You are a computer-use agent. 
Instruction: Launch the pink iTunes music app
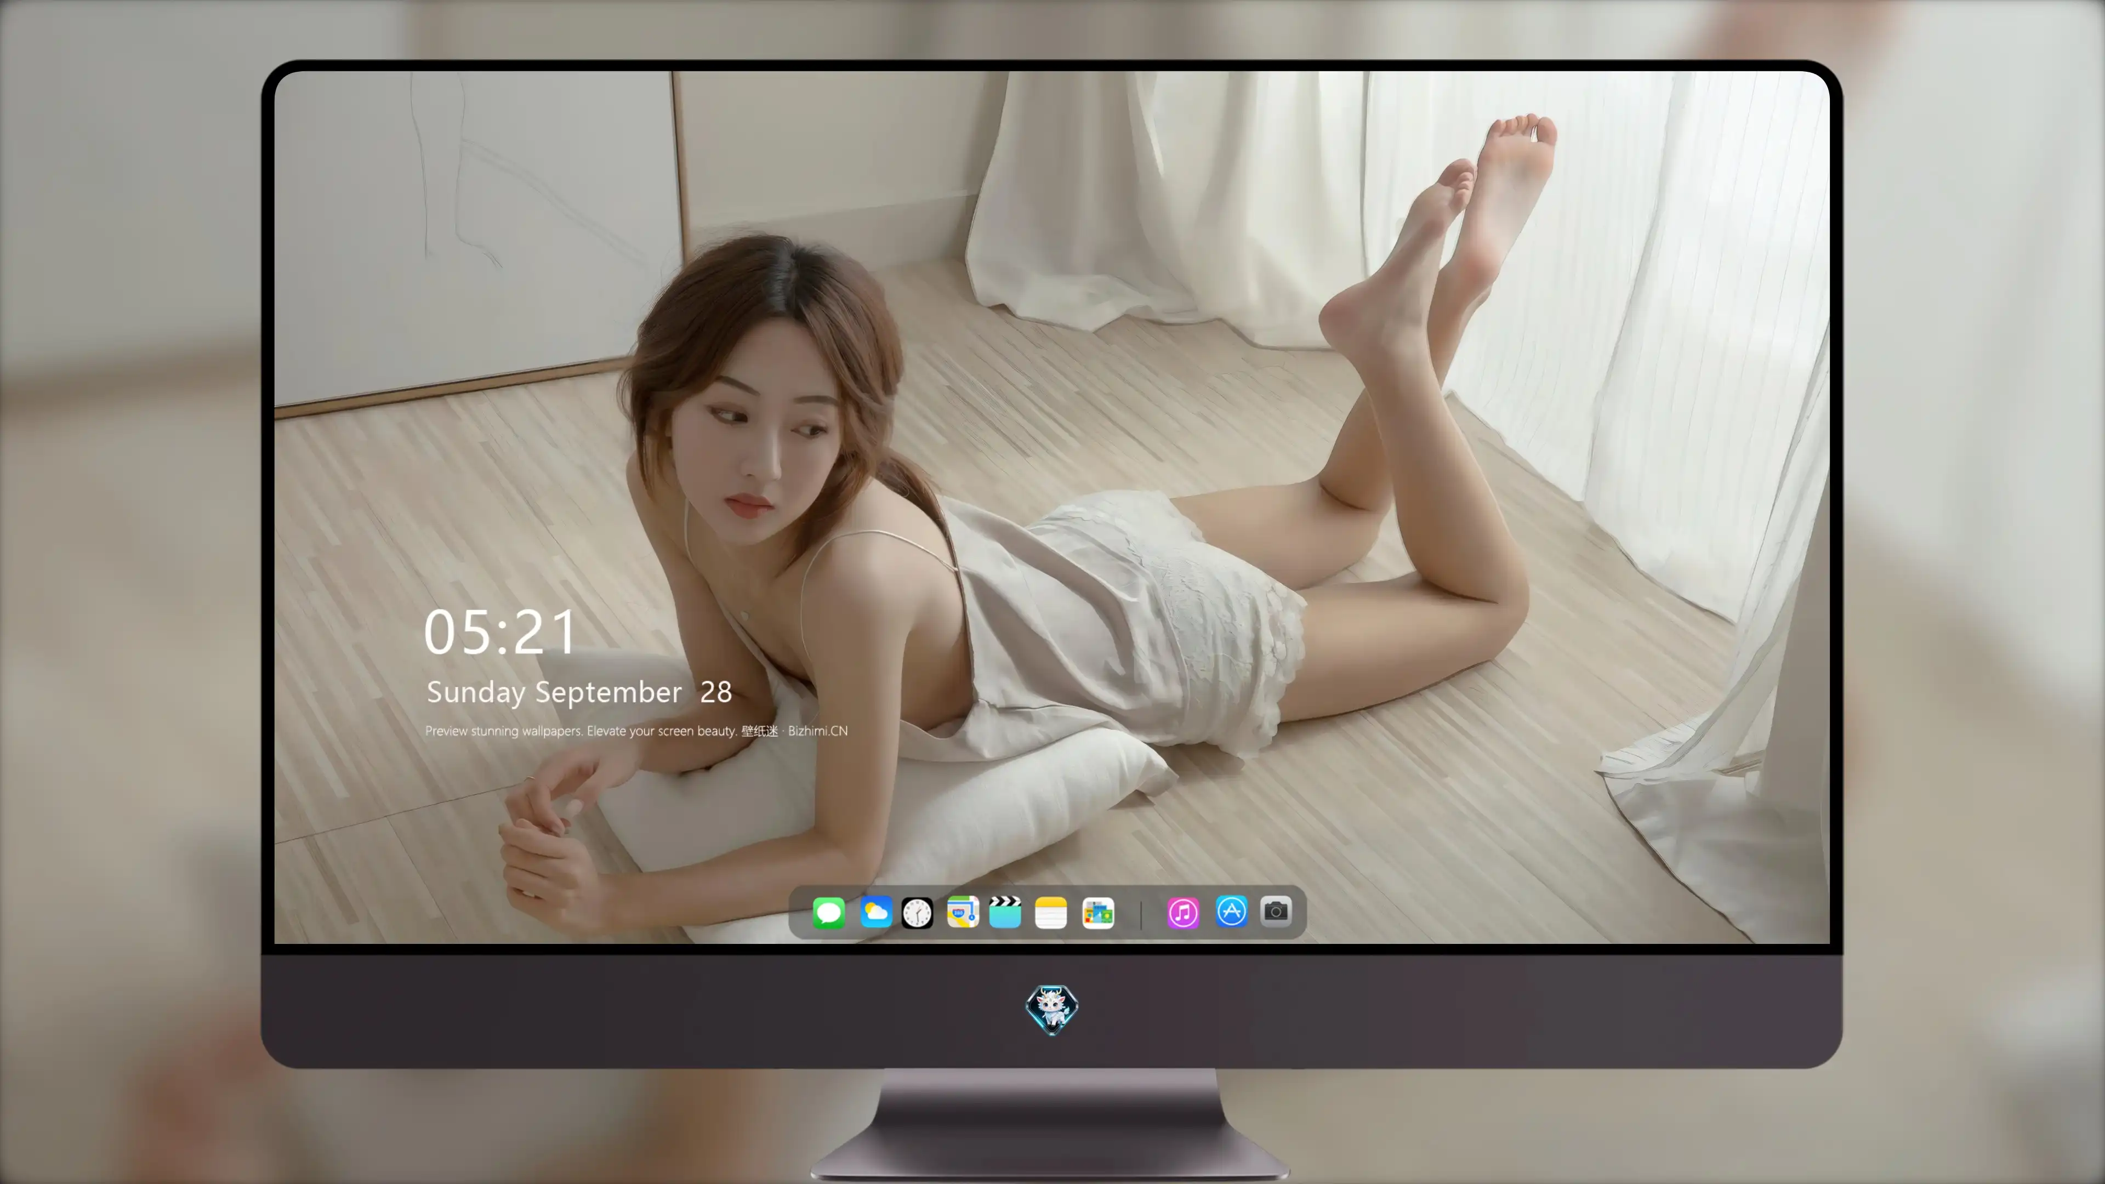[x=1184, y=913]
